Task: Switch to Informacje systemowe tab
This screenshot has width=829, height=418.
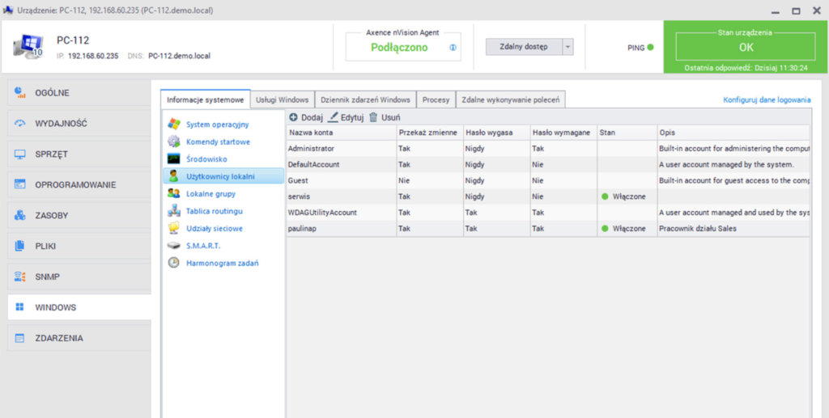Action: pos(205,99)
